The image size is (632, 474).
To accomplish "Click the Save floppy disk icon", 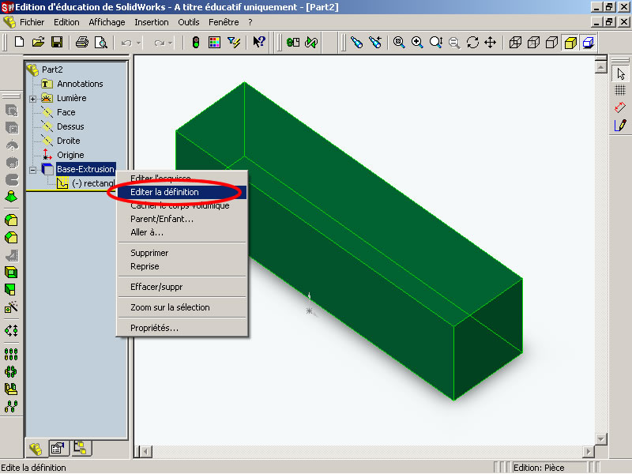I will tap(57, 42).
